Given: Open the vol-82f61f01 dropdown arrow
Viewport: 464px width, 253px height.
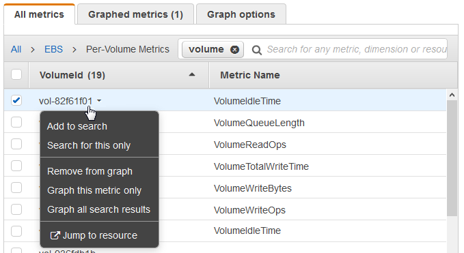Looking at the screenshot, I should [99, 101].
